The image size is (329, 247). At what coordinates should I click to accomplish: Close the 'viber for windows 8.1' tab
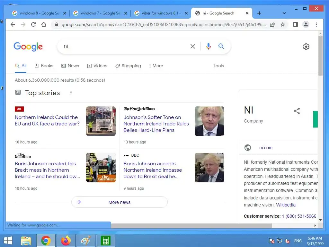click(x=186, y=13)
